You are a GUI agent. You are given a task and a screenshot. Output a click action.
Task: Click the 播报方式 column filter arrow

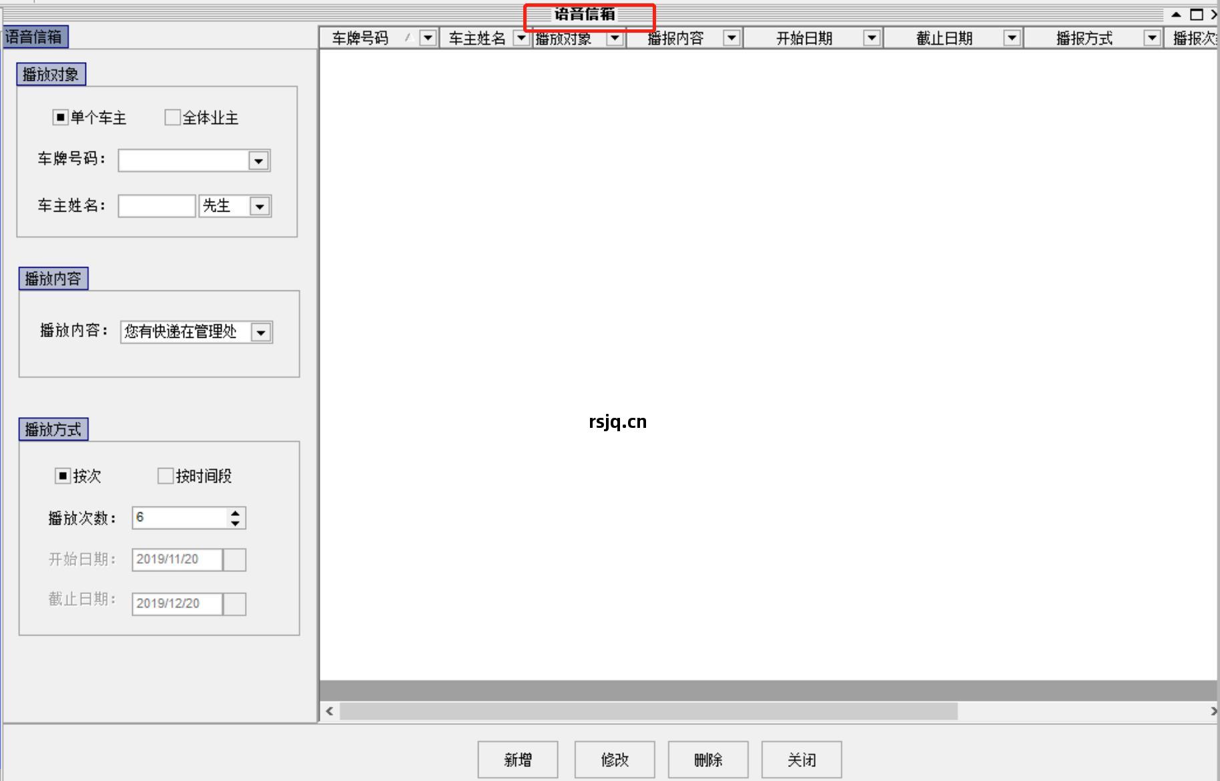point(1152,38)
